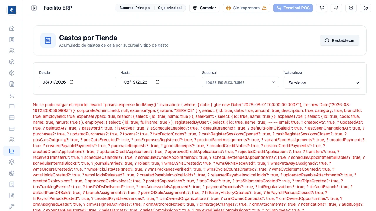Open the taped package icon in sidebar

point(12,73)
